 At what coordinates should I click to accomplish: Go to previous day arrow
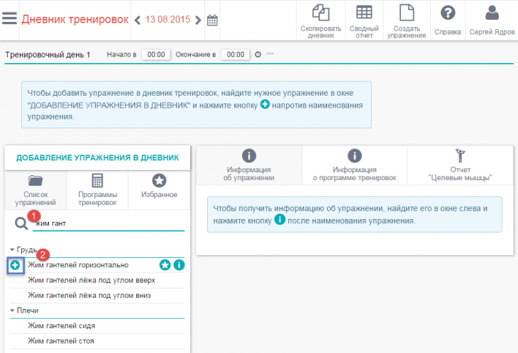click(137, 20)
